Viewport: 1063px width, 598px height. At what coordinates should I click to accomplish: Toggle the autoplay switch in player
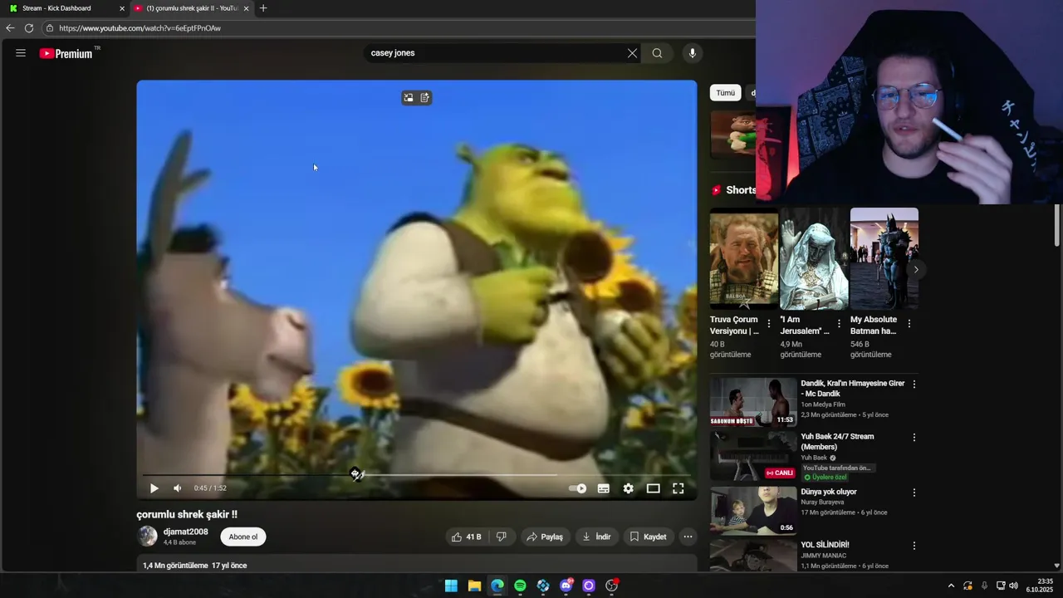pos(578,488)
